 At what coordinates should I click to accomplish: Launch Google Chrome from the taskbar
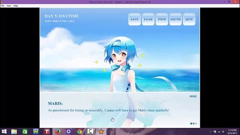[79, 132]
